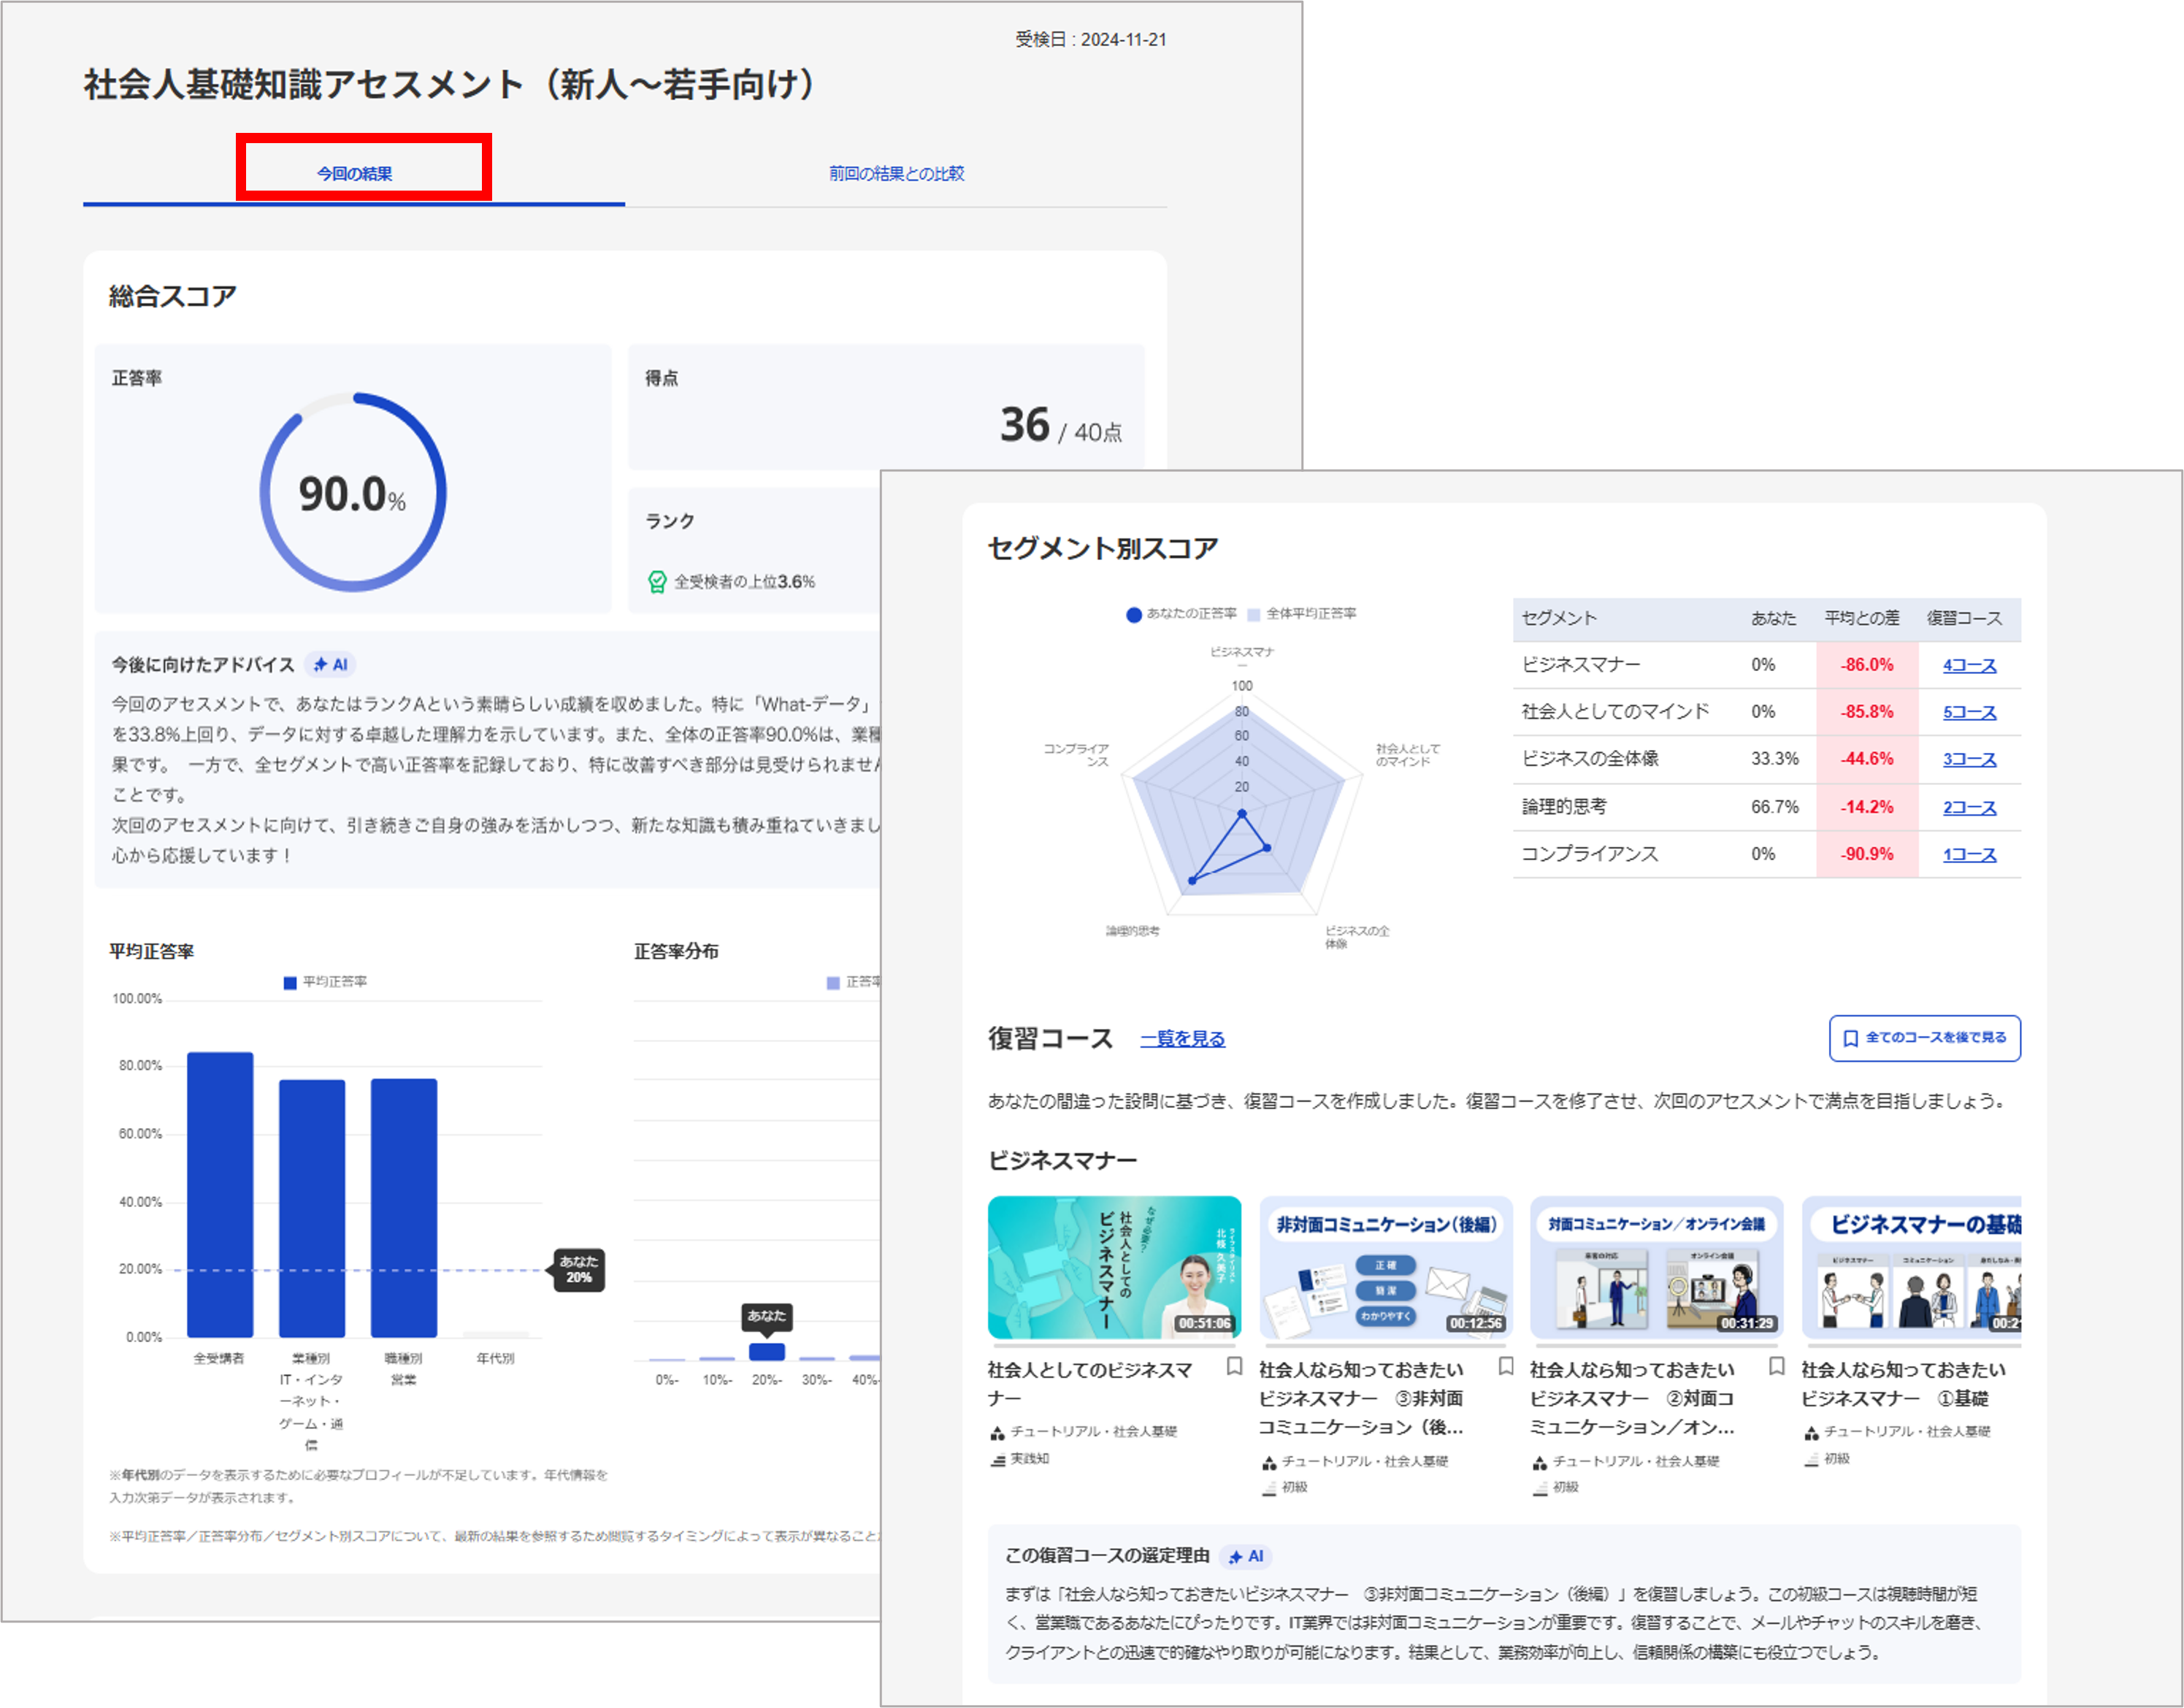2184x1708 pixels.
Task: Toggle 全体平均正答率 legend in radar chart
Action: [1302, 614]
